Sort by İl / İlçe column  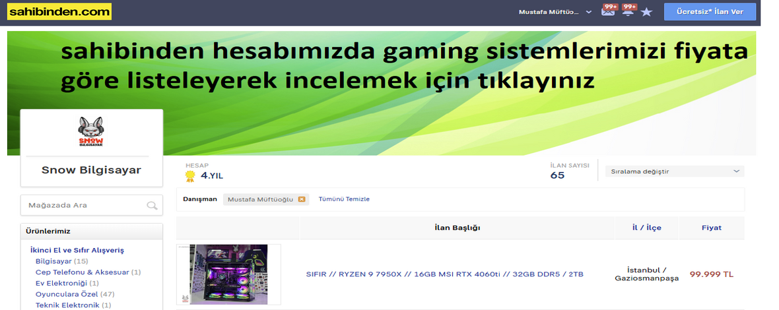pos(646,228)
